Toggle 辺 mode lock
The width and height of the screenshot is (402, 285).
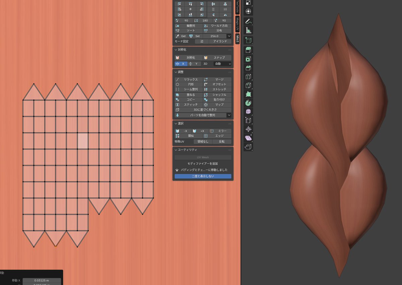pyautogui.click(x=202, y=41)
